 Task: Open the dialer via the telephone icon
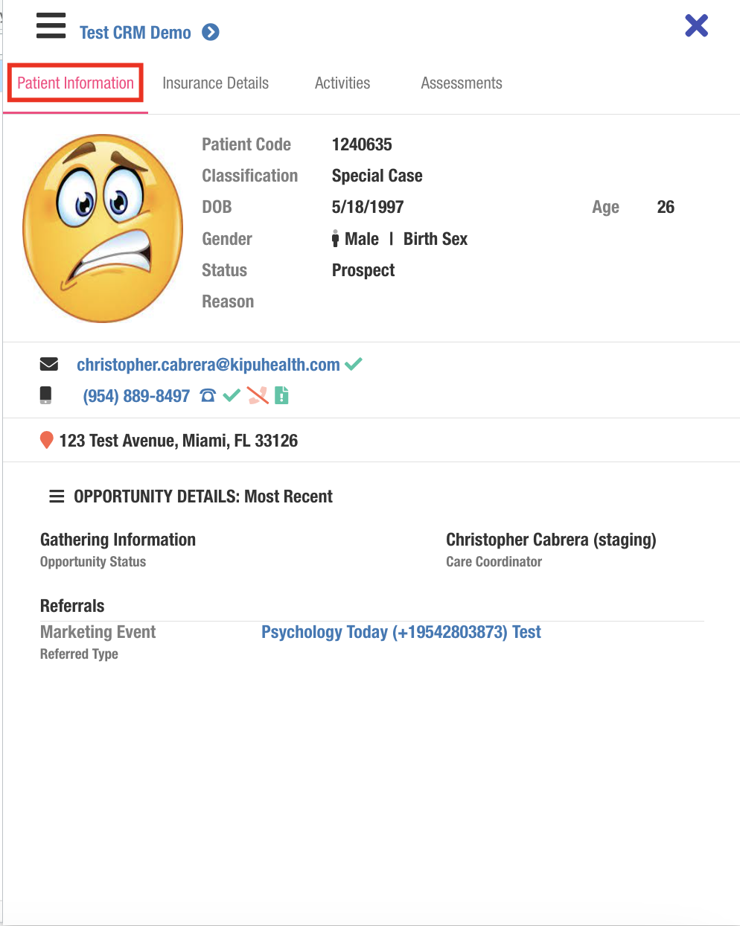click(x=209, y=395)
